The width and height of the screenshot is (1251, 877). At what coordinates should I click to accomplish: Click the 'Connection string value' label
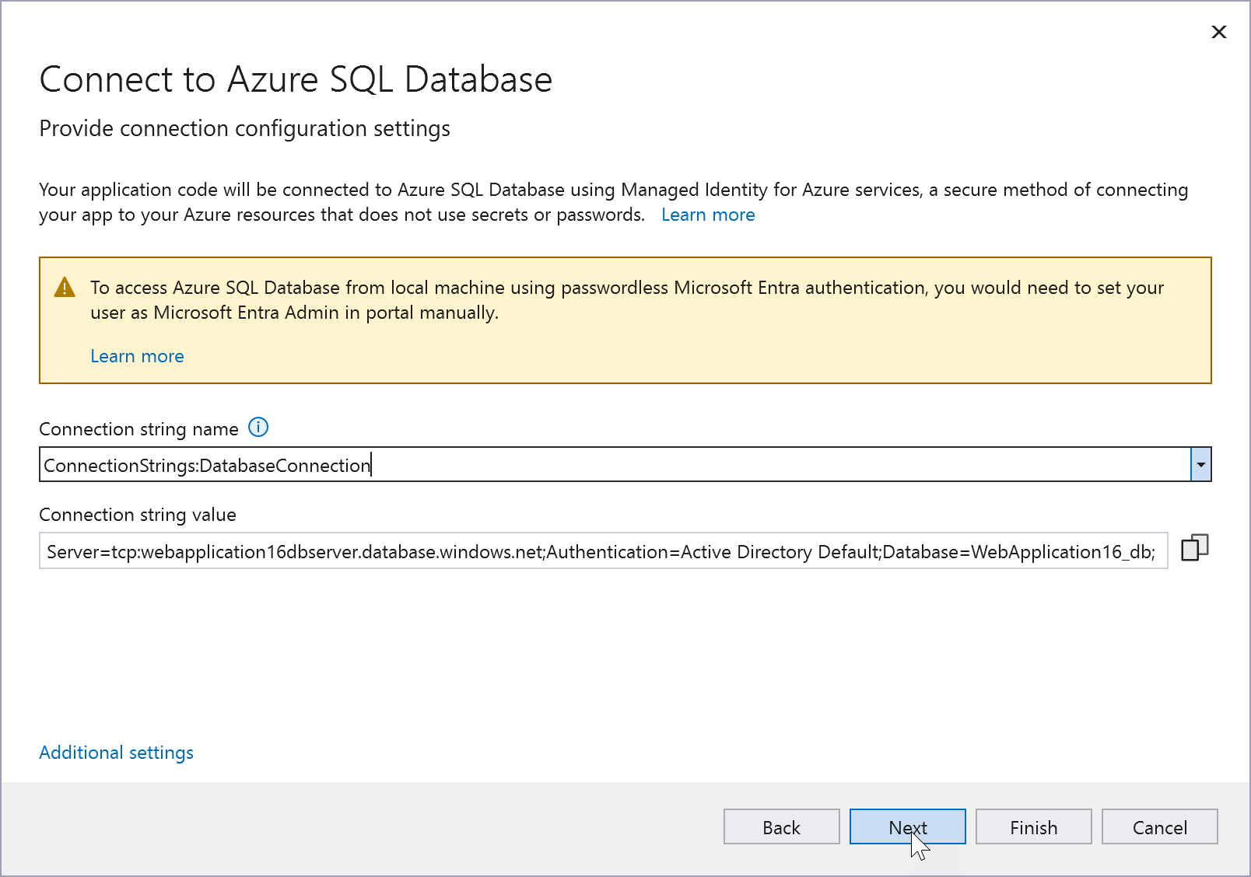(138, 515)
